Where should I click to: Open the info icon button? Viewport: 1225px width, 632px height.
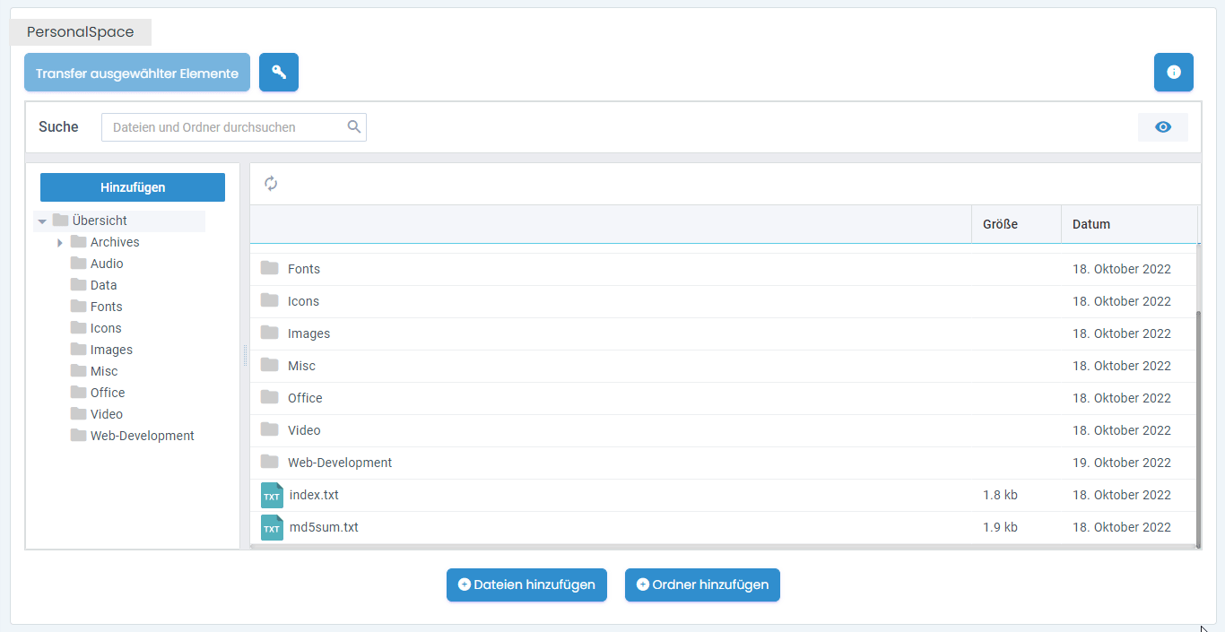click(x=1173, y=73)
